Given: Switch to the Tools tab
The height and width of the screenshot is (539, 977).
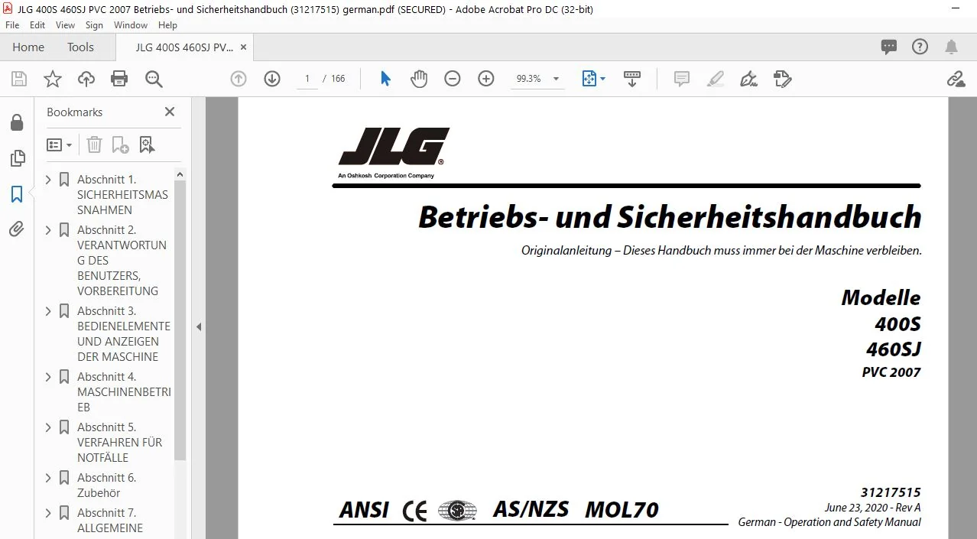Looking at the screenshot, I should tap(80, 47).
